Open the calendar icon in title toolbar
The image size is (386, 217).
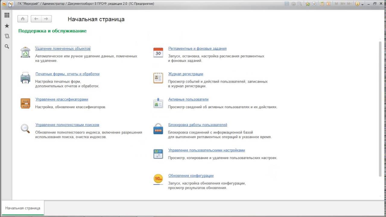pos(328,4)
